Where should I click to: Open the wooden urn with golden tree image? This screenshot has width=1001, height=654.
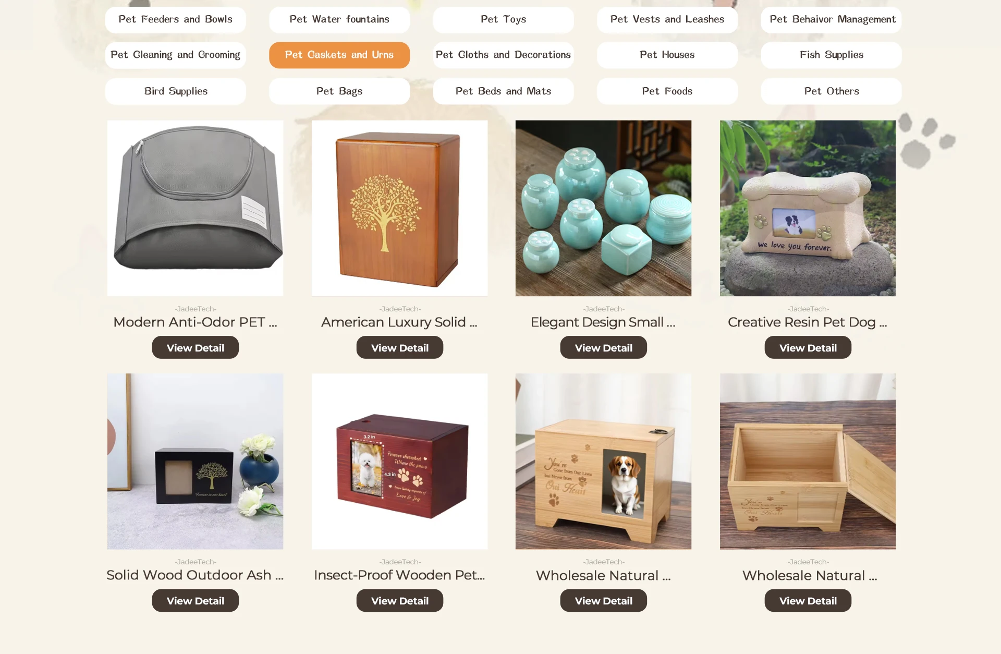coord(400,208)
